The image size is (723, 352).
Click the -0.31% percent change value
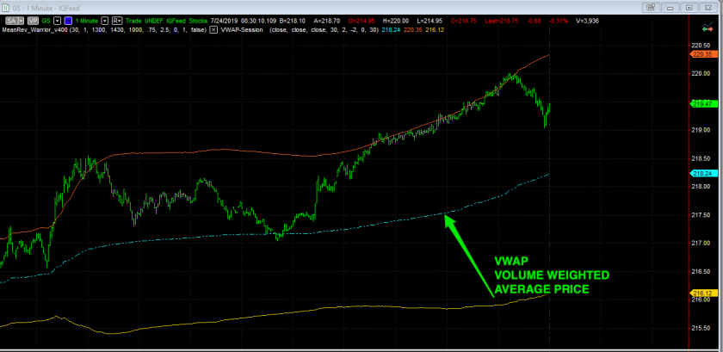558,21
